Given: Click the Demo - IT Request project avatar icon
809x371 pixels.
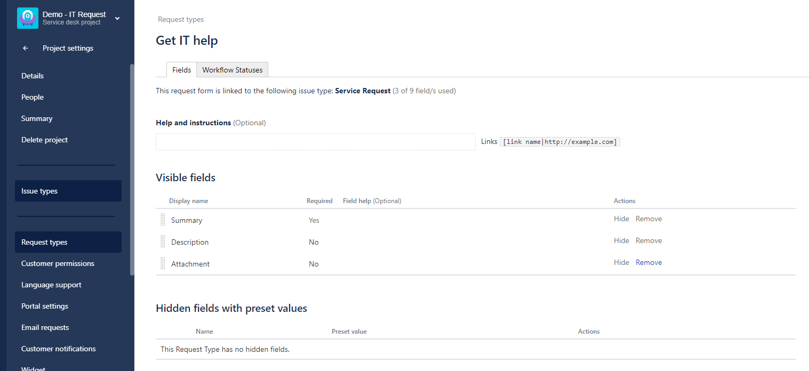Looking at the screenshot, I should (27, 18).
